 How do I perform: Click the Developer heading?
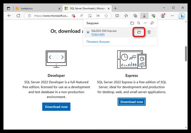pyautogui.click(x=56, y=76)
